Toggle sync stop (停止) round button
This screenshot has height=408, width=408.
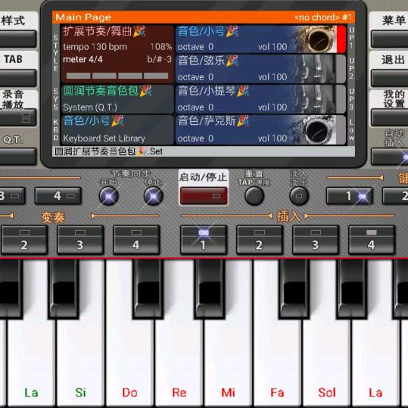pos(154,195)
